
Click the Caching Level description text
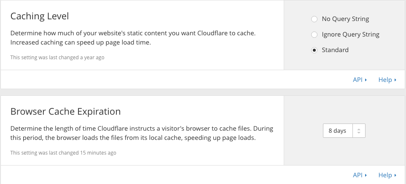(x=133, y=37)
